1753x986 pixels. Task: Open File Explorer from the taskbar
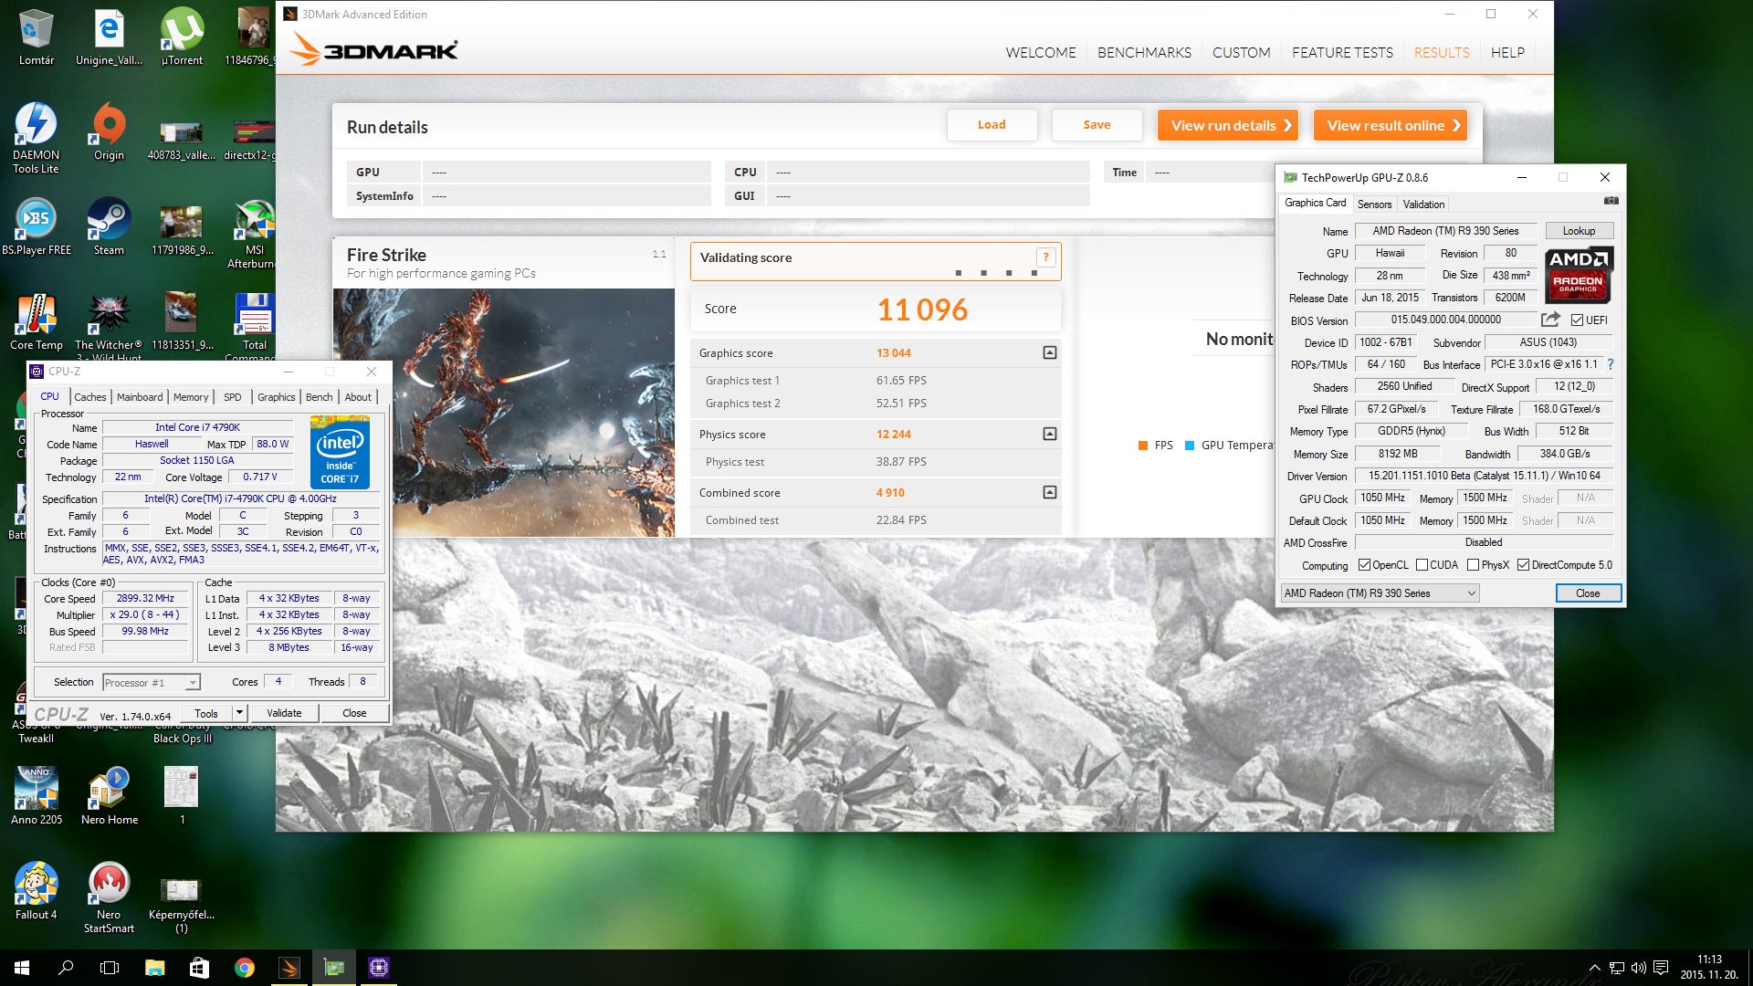click(x=154, y=968)
